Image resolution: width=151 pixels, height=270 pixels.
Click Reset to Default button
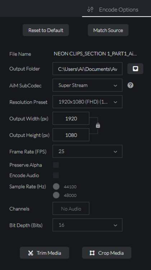pyautogui.click(x=46, y=30)
